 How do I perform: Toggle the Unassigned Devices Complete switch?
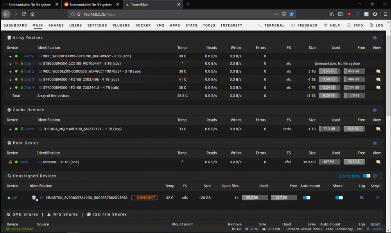pos(367,176)
